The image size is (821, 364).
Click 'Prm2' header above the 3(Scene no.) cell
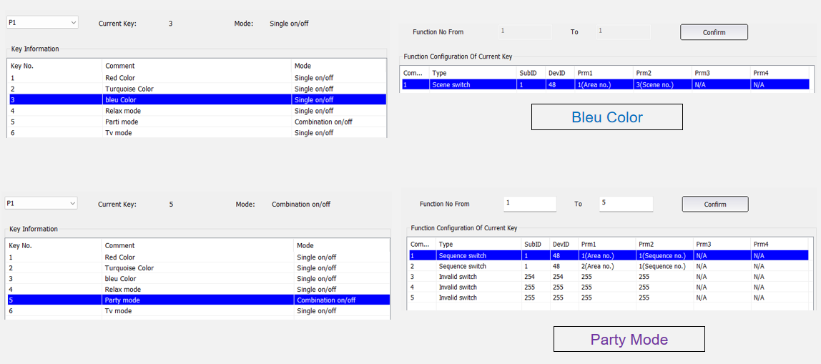click(663, 74)
